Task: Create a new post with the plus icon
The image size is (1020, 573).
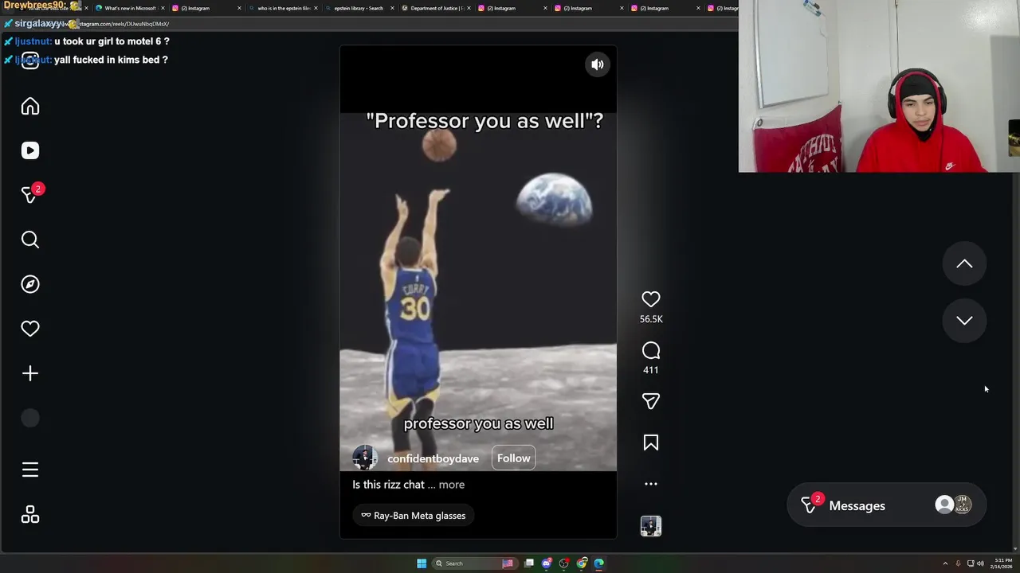Action: 30,373
